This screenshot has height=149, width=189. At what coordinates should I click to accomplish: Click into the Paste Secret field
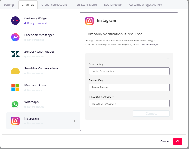(x=129, y=87)
